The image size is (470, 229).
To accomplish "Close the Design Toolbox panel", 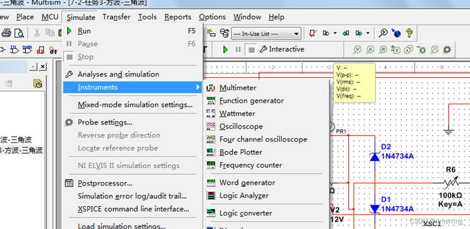I will (x=43, y=66).
